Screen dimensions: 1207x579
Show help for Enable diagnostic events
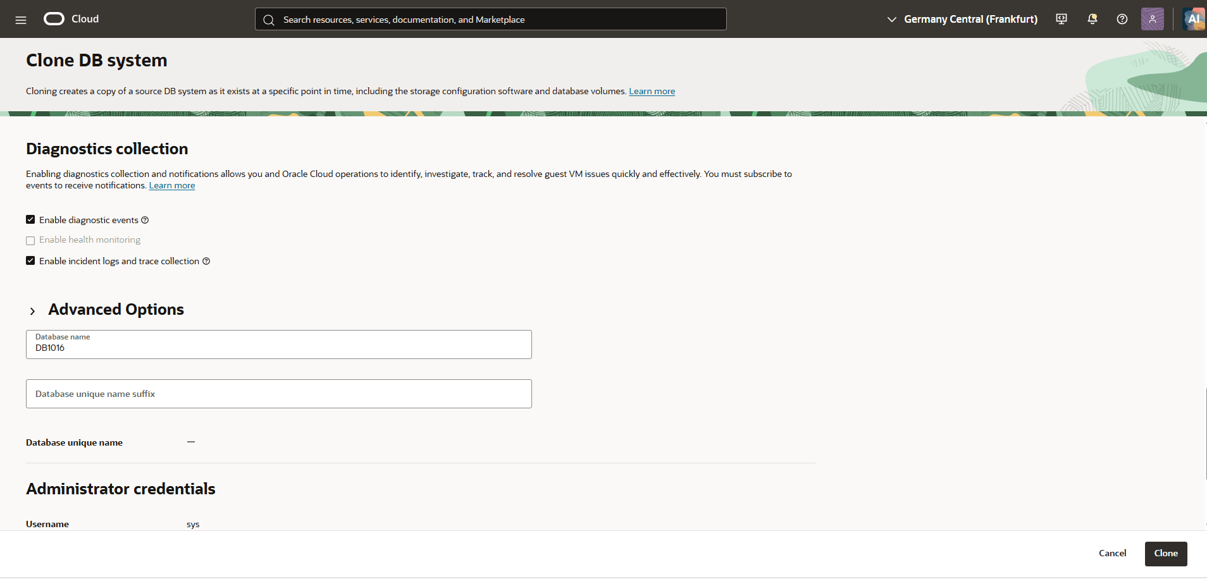[x=145, y=220]
